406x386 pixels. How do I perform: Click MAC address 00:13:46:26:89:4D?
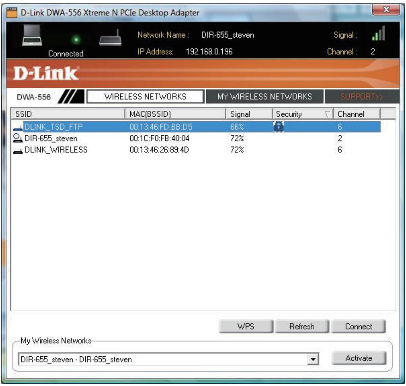click(x=159, y=150)
